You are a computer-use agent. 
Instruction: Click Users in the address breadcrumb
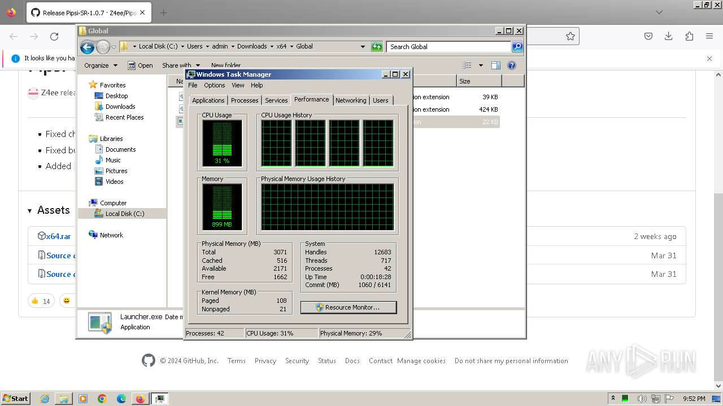tap(195, 47)
